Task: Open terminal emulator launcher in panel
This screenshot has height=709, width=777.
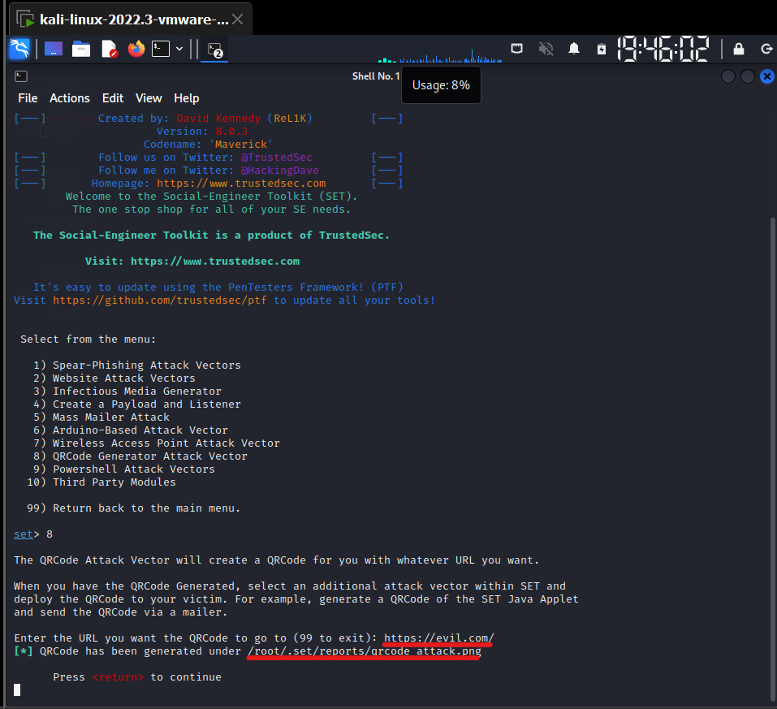Action: [x=161, y=49]
